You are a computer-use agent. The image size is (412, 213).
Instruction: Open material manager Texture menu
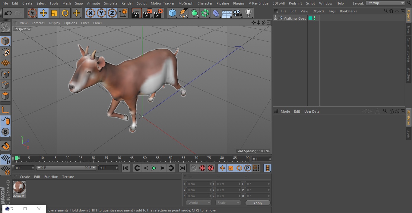click(x=68, y=177)
